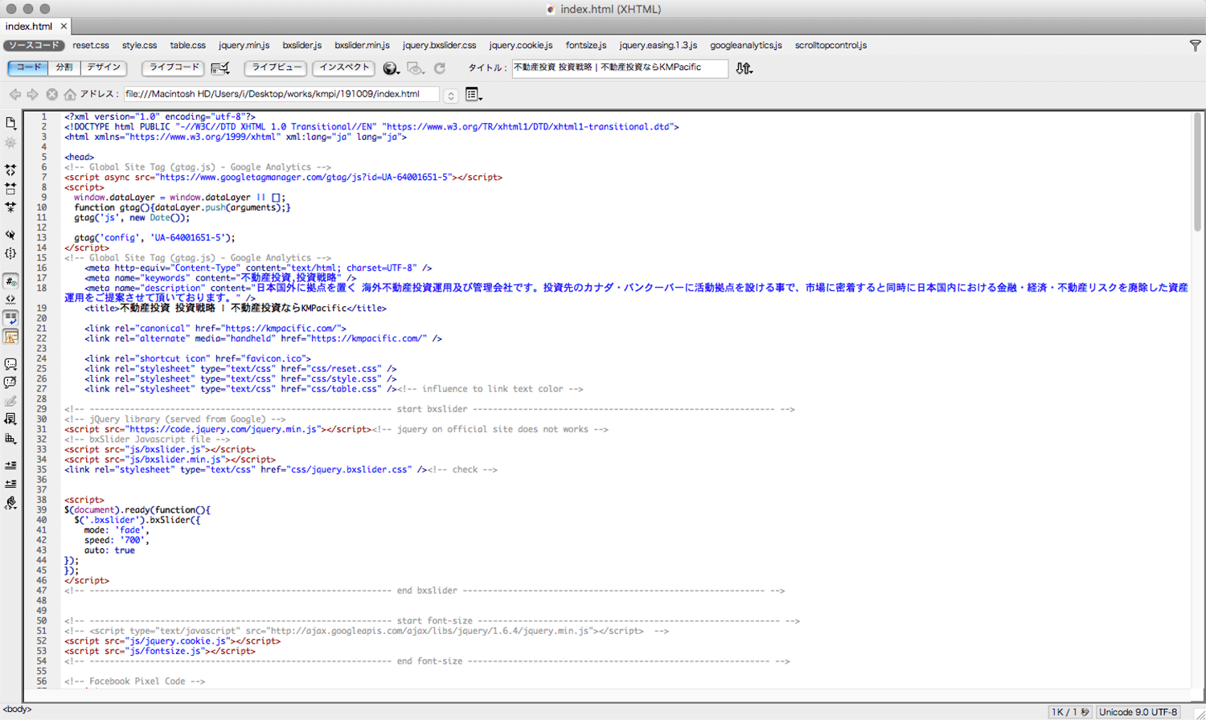The width and height of the screenshot is (1206, 720).
Task: Click code line with gtag('config'
Action: tap(154, 238)
